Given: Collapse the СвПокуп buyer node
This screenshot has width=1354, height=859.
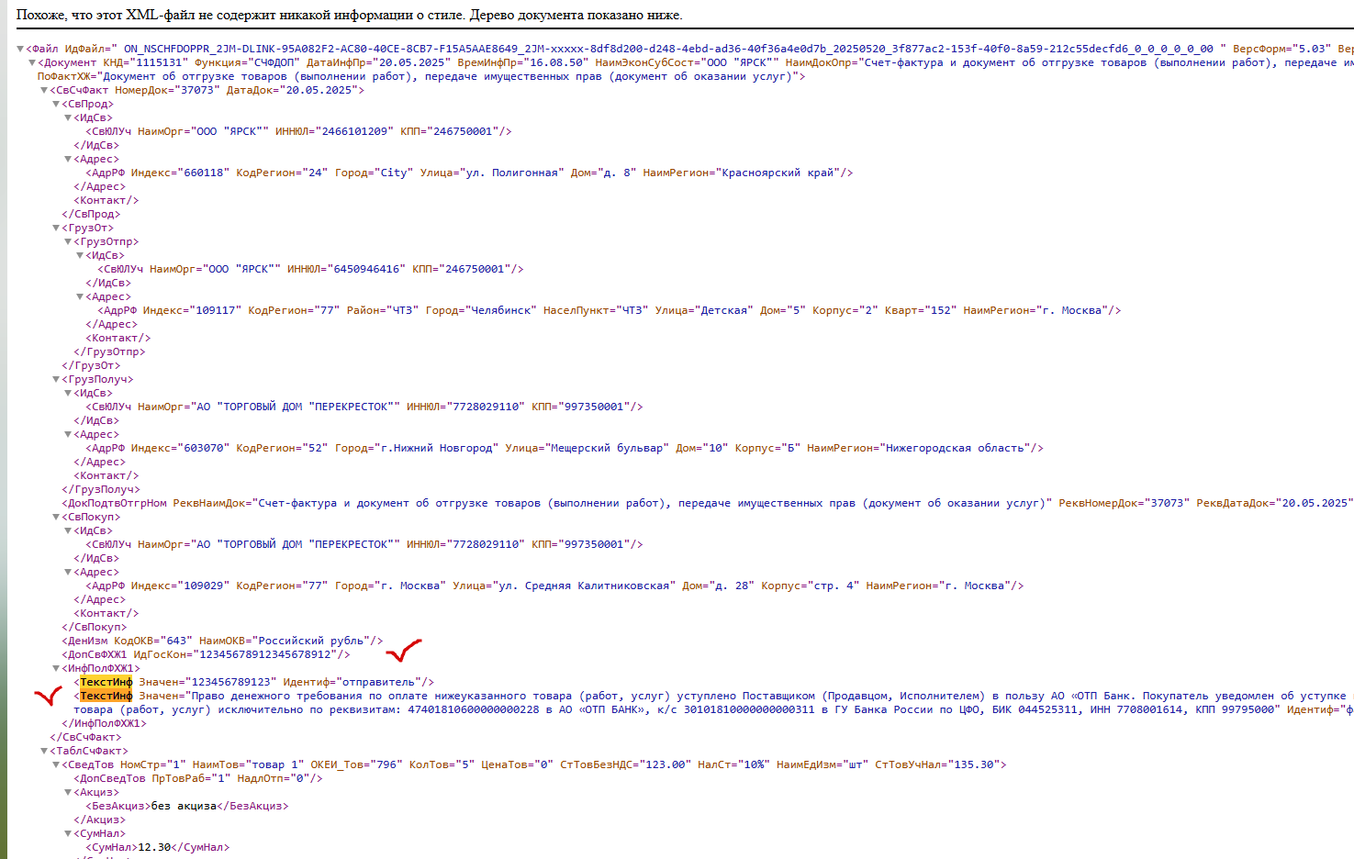Looking at the screenshot, I should coord(56,517).
